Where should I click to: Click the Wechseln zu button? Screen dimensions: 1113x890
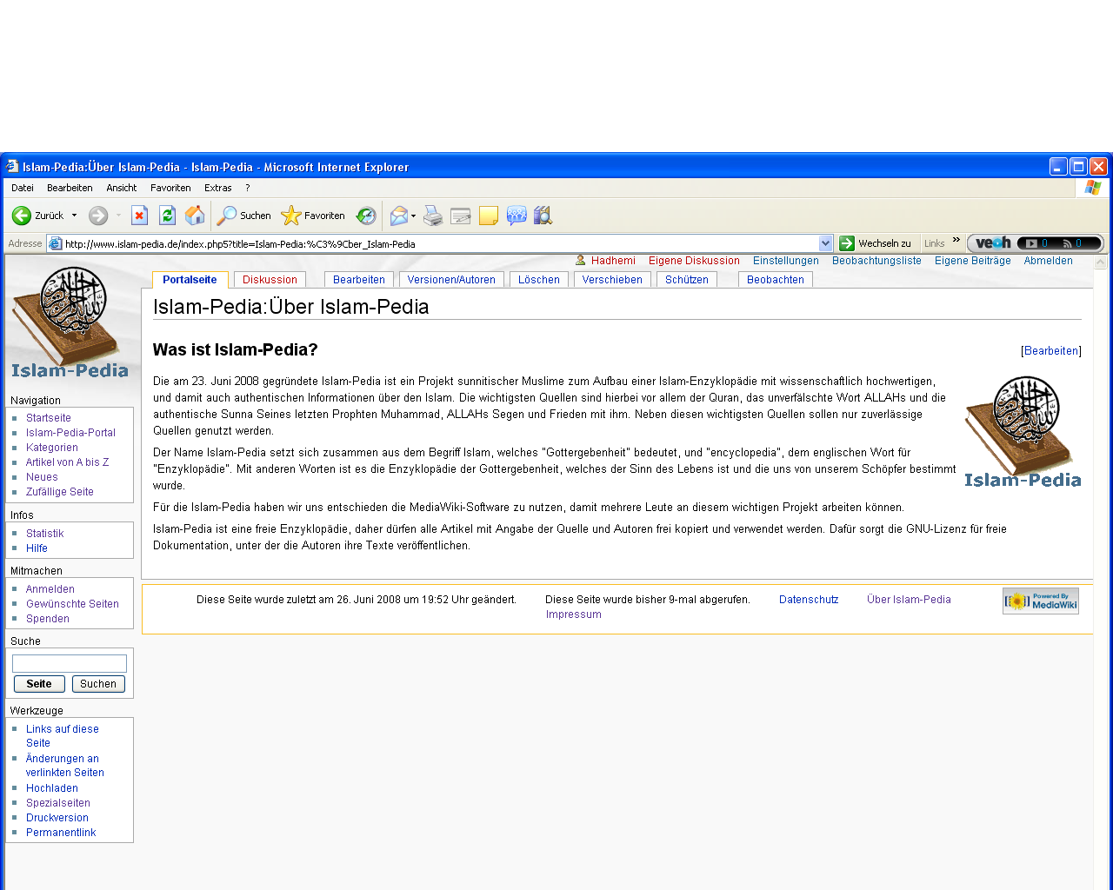[x=876, y=243]
